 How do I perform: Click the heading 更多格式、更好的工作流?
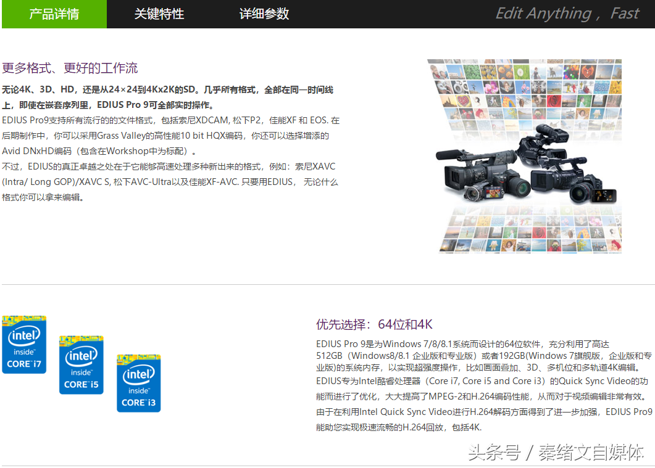(x=70, y=68)
